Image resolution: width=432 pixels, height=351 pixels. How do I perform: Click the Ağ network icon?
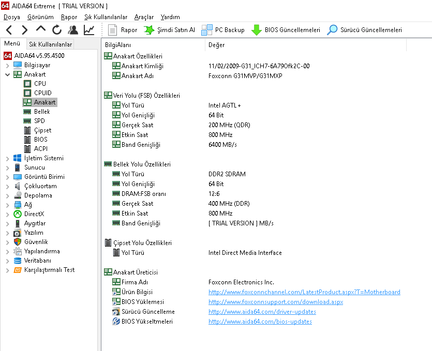pyautogui.click(x=18, y=205)
